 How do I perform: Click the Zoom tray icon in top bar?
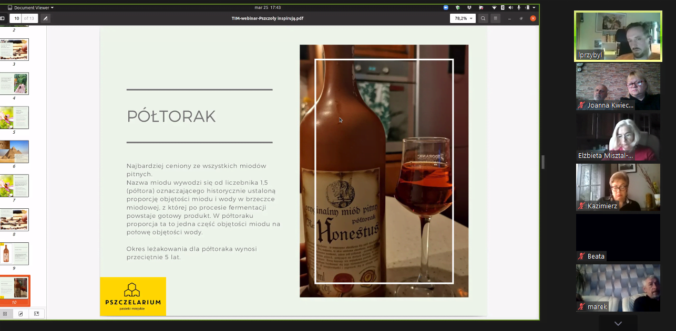(x=446, y=7)
